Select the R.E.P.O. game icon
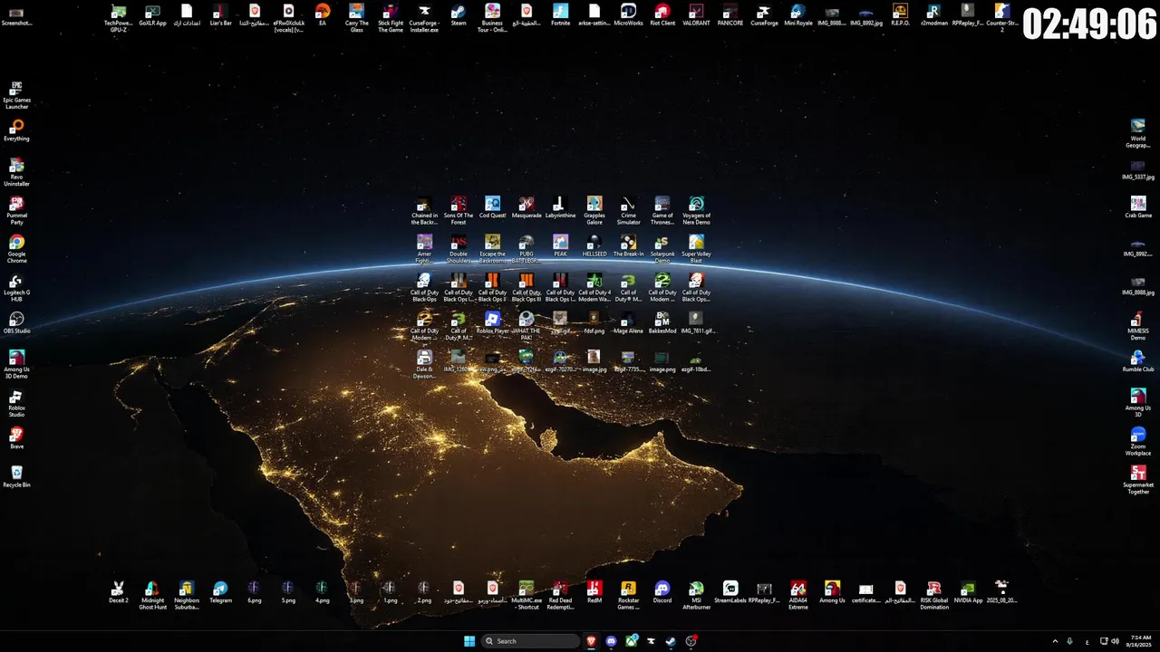The width and height of the screenshot is (1160, 652). pyautogui.click(x=900, y=15)
